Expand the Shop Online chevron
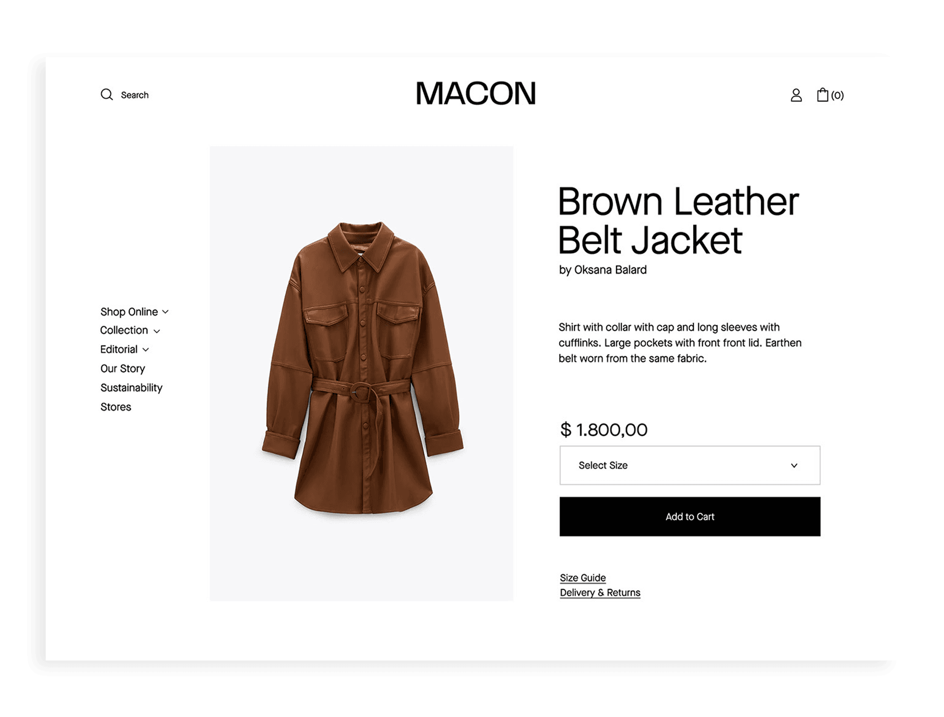Image resolution: width=944 pixels, height=717 pixels. (166, 312)
